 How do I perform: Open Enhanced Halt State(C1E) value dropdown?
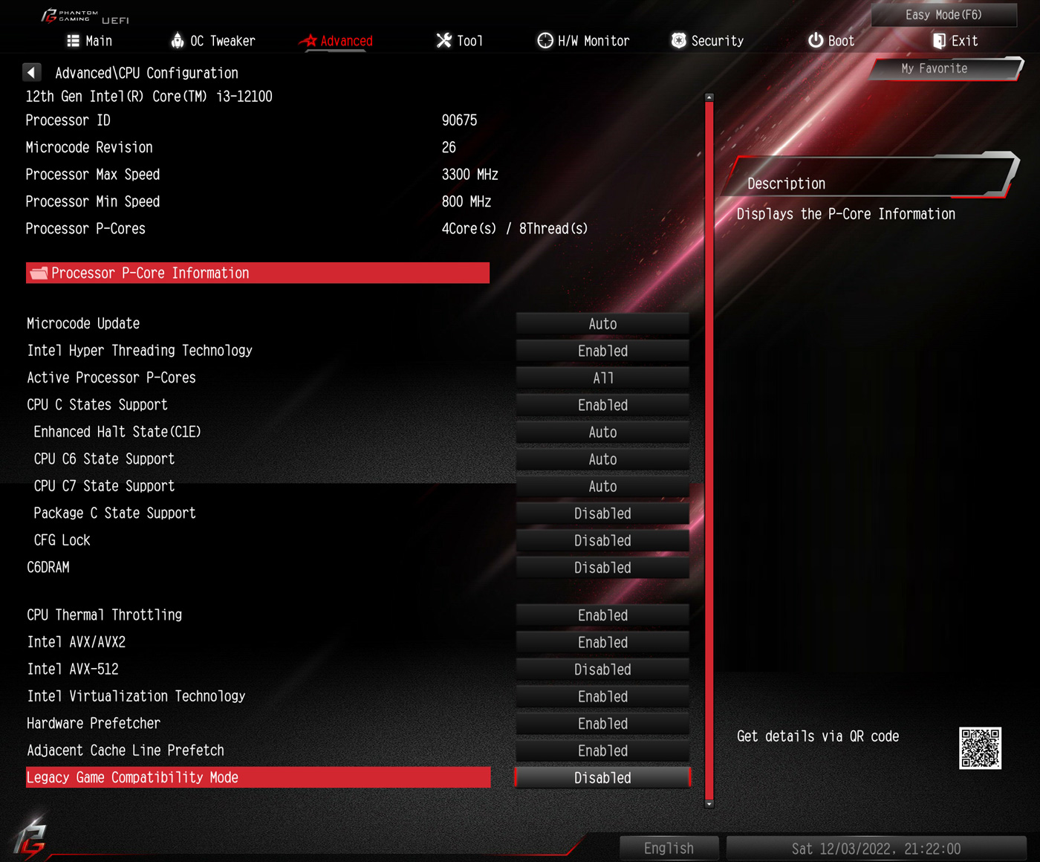[602, 432]
